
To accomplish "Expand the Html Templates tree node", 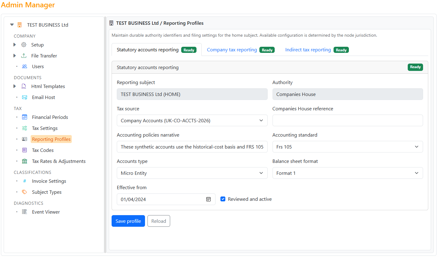I will point(14,86).
